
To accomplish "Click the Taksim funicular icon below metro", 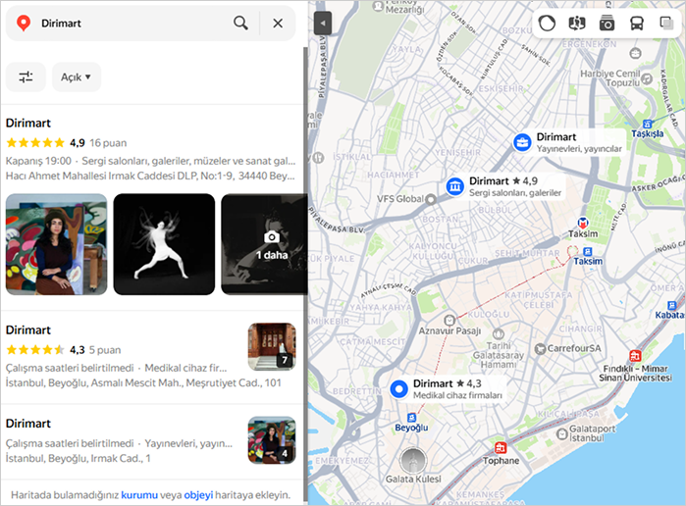I will point(588,252).
